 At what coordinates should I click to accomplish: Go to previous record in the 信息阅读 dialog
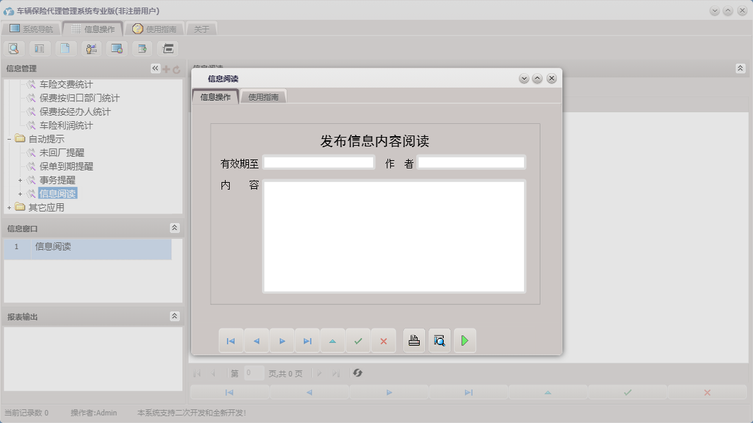pyautogui.click(x=256, y=341)
